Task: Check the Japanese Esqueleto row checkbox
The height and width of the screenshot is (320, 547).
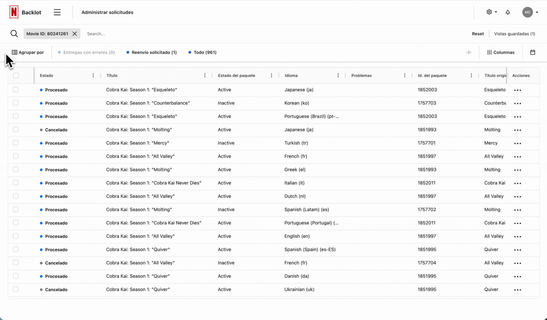Action: (16, 89)
